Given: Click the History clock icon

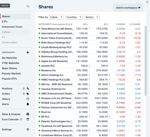Looking at the screenshot, I should click(x=28, y=99).
